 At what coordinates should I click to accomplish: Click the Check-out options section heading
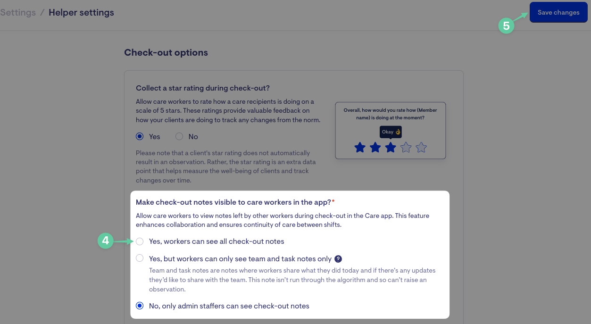[166, 53]
